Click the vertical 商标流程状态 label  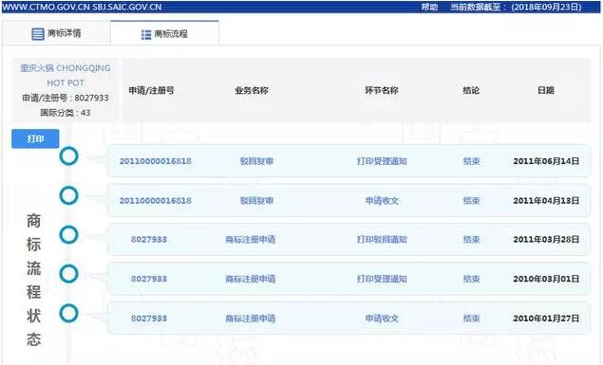click(34, 280)
